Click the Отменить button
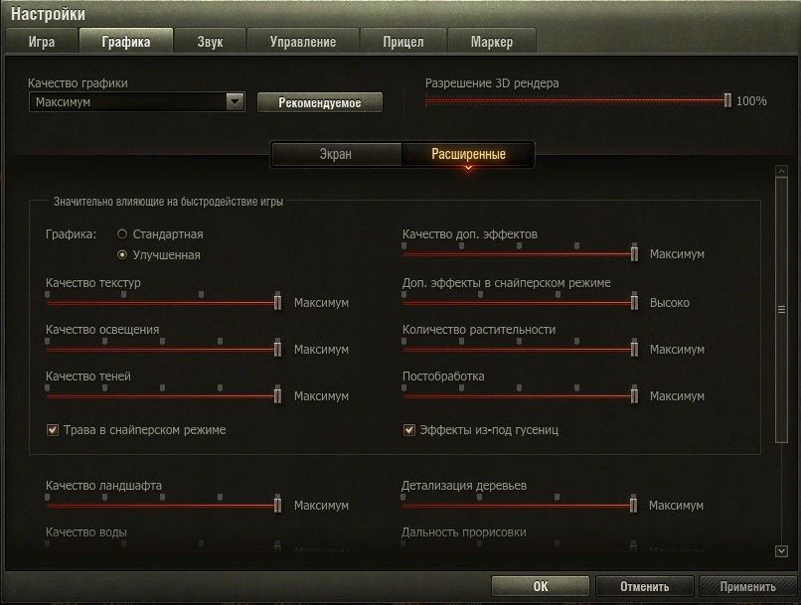The height and width of the screenshot is (605, 801). pyautogui.click(x=645, y=586)
